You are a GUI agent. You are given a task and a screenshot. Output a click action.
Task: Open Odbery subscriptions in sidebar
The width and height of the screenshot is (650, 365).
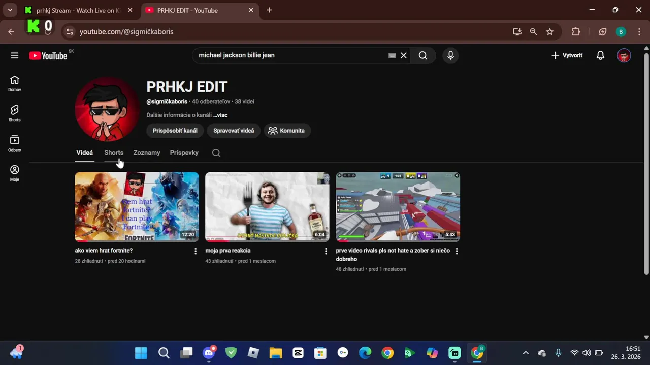(x=15, y=143)
